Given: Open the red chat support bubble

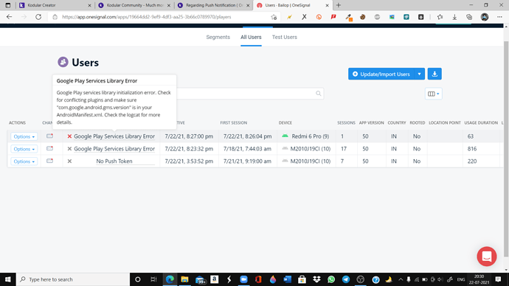Looking at the screenshot, I should click(487, 257).
